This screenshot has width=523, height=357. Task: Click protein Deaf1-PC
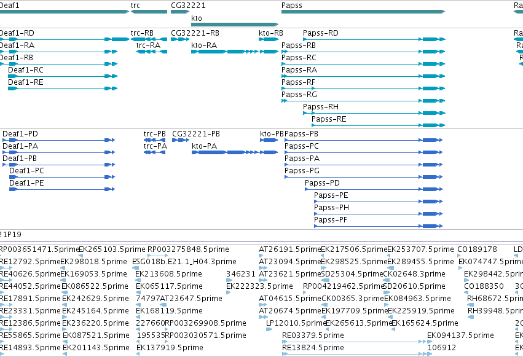point(62,177)
